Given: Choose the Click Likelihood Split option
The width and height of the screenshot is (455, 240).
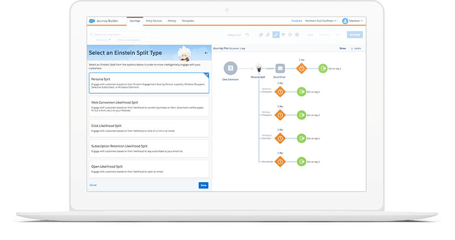Looking at the screenshot, I should point(149,128).
